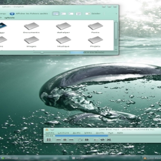The width and height of the screenshot is (161, 161).
Task: Maximize the Dolphin window
Action: click(x=109, y=6)
